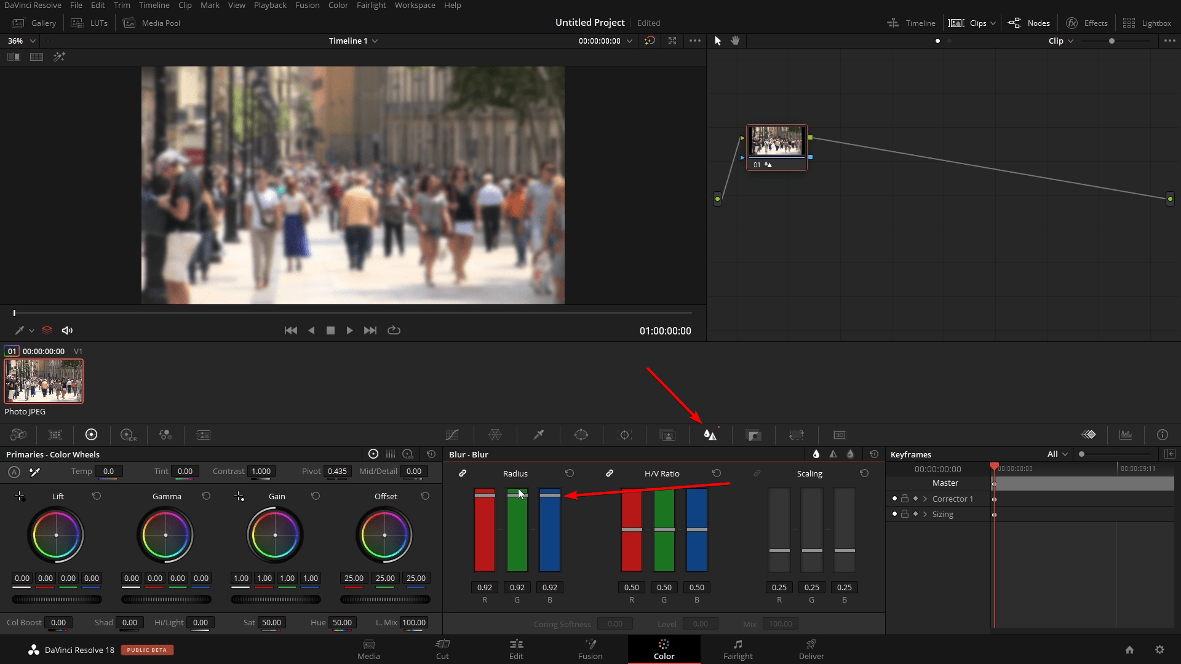Open the Tracker palette
Viewport: 1181px width, 664px height.
point(624,435)
